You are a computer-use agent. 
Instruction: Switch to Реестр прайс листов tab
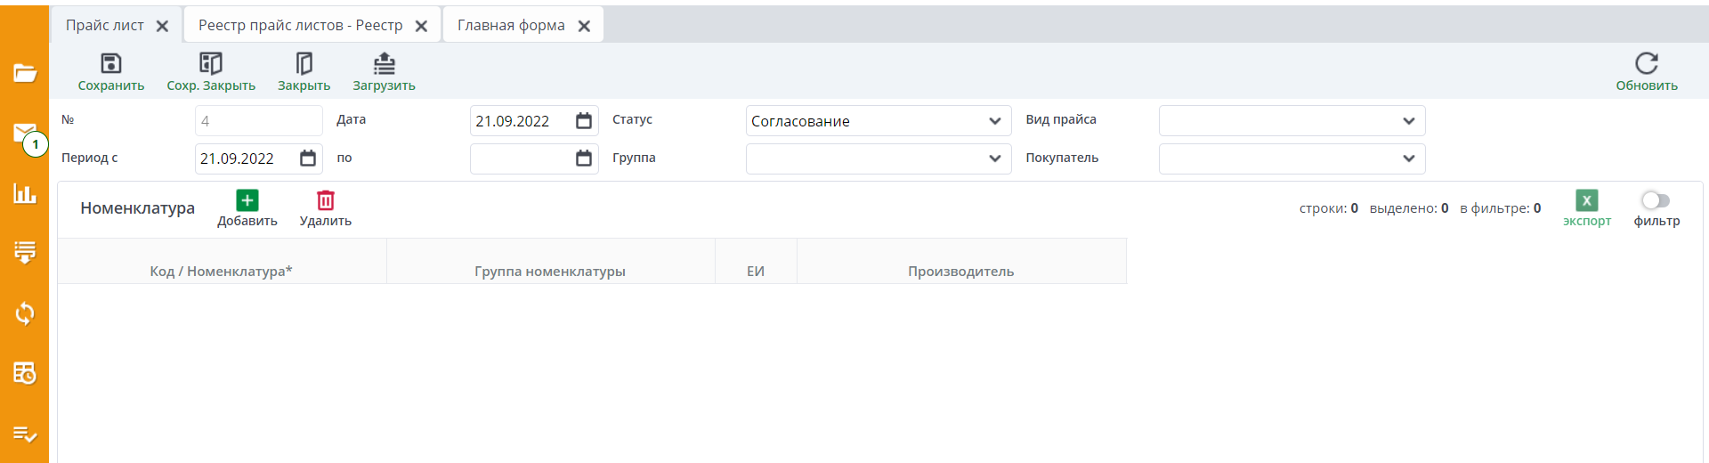[x=300, y=25]
